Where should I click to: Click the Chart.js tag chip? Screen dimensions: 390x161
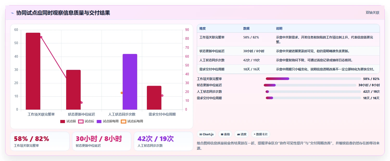pyautogui.click(x=206, y=134)
